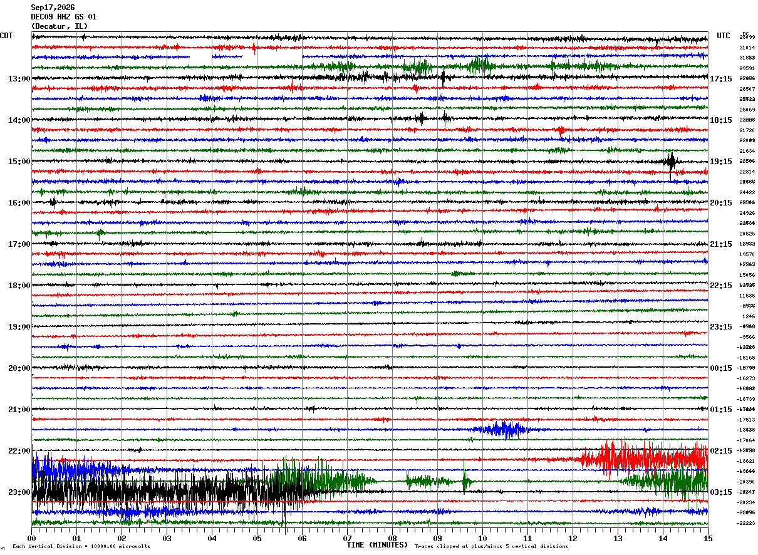Click the 05 minute axis tick label
The width and height of the screenshot is (758, 555).
pyautogui.click(x=257, y=538)
